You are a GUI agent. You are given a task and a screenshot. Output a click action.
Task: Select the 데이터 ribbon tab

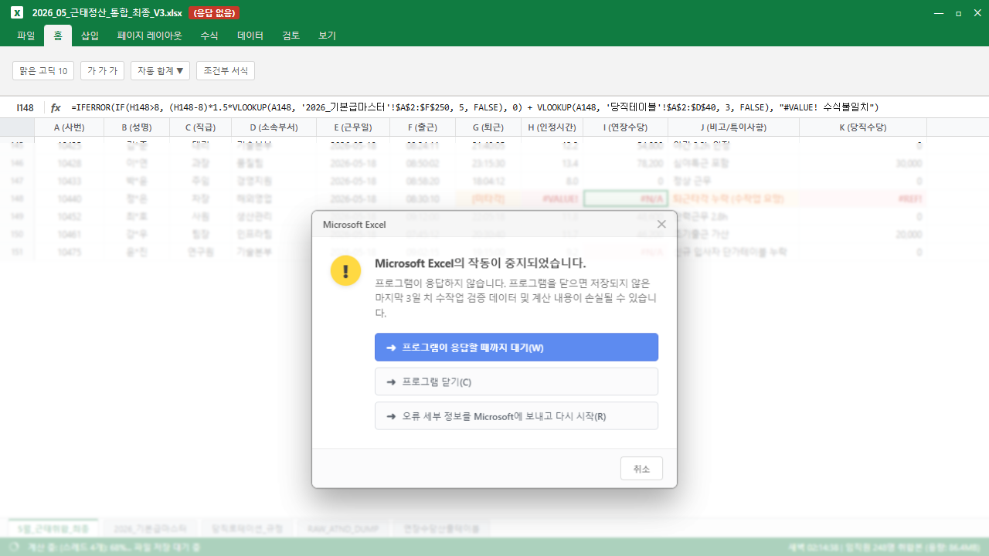(250, 36)
